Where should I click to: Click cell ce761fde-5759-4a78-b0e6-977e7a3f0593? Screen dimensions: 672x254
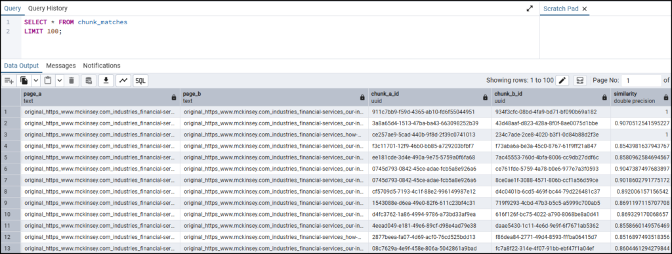(x=551, y=169)
